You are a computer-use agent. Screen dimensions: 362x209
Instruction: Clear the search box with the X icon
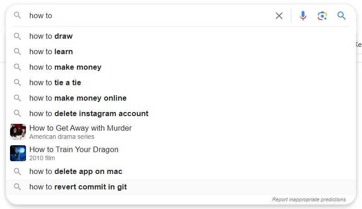tap(279, 15)
